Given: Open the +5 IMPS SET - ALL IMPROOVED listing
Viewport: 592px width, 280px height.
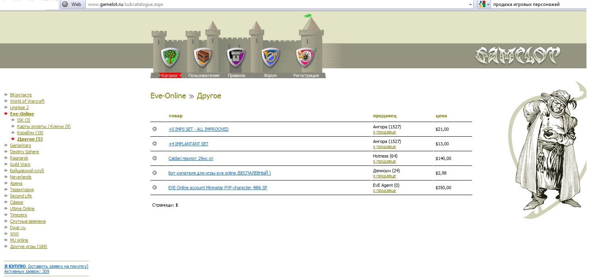Looking at the screenshot, I should [x=198, y=129].
